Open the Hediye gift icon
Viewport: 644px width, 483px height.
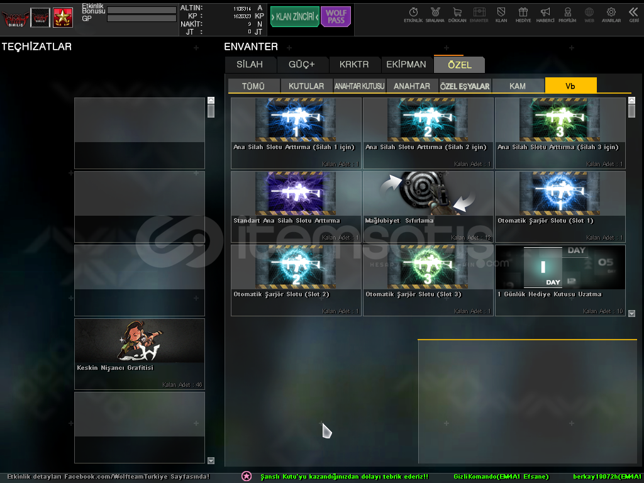[523, 15]
